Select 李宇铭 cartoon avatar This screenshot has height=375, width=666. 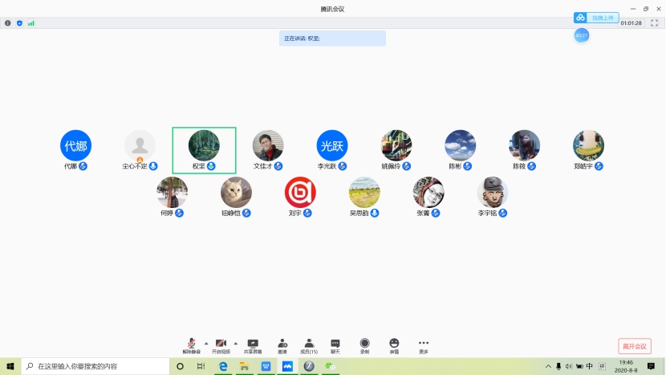point(493,192)
